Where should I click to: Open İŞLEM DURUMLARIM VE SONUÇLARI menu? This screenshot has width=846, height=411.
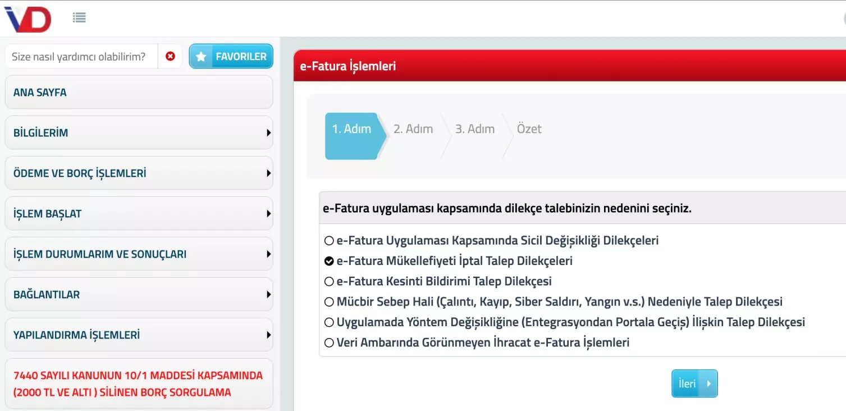point(139,254)
